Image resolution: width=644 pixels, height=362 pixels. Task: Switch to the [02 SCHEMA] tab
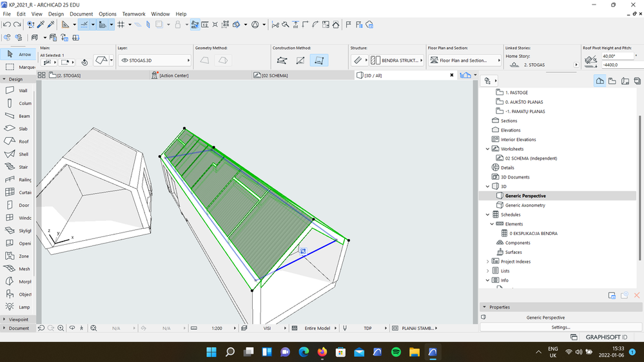pos(275,75)
